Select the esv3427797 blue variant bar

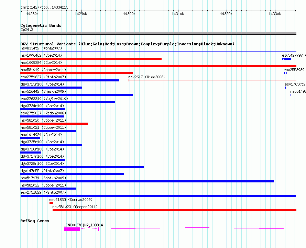click(x=287, y=59)
